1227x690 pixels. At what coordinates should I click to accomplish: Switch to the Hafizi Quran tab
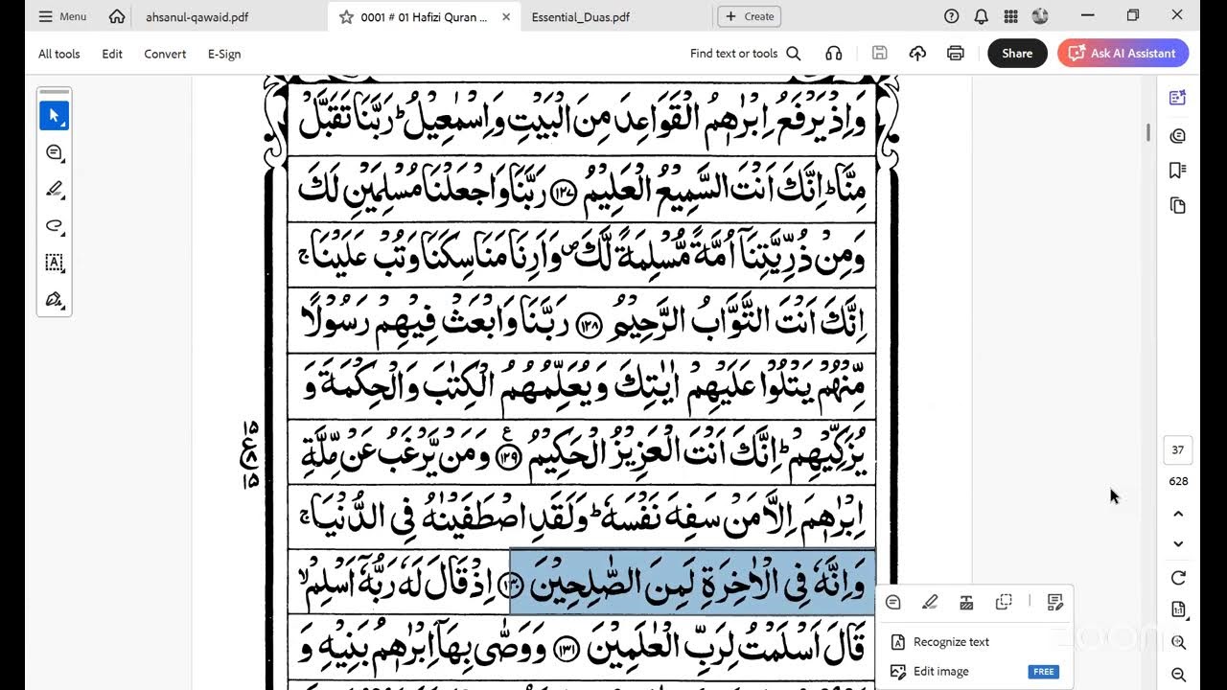(x=424, y=16)
